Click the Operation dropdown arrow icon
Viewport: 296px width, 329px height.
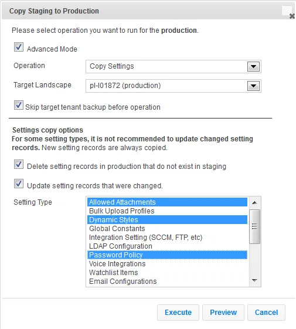(x=253, y=66)
